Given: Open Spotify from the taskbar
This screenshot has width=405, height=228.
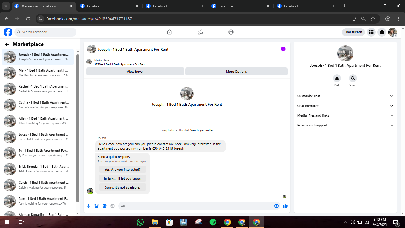Looking at the screenshot, I should point(213,222).
